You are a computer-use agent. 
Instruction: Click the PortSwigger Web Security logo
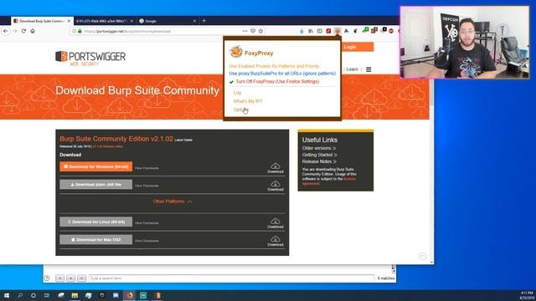[90, 59]
